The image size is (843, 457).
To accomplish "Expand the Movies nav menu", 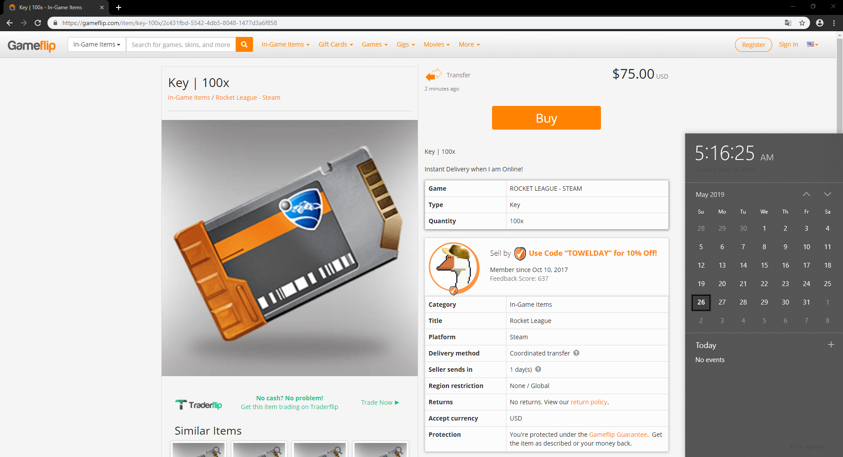I will point(437,44).
